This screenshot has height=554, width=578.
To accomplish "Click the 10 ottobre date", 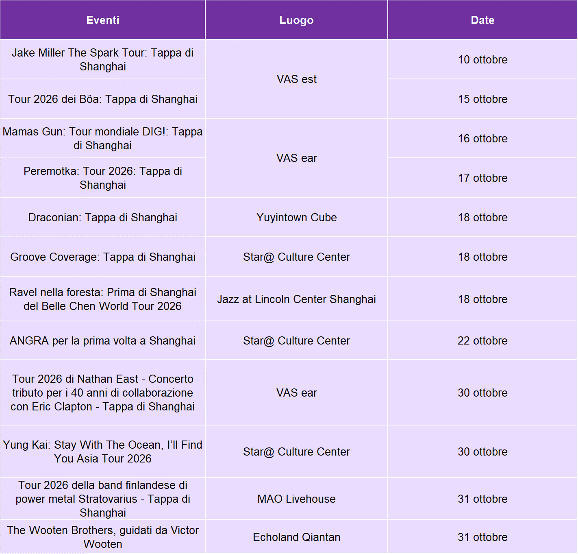I will (482, 59).
